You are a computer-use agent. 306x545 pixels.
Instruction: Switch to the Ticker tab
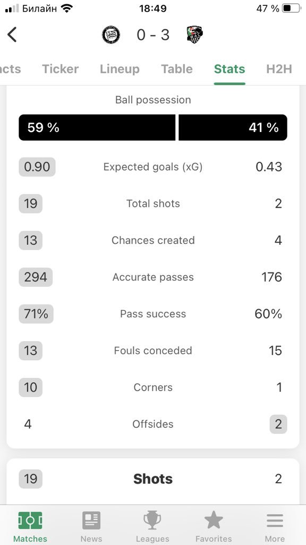(x=61, y=69)
